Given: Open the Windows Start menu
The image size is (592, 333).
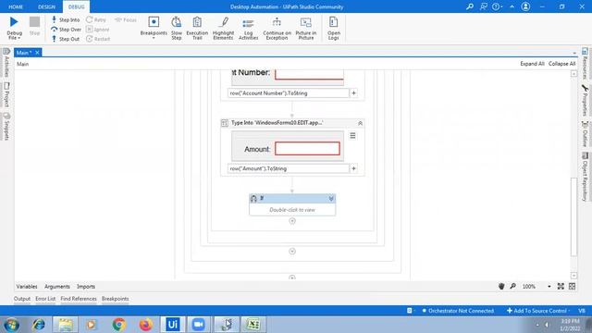Looking at the screenshot, I should 12,325.
